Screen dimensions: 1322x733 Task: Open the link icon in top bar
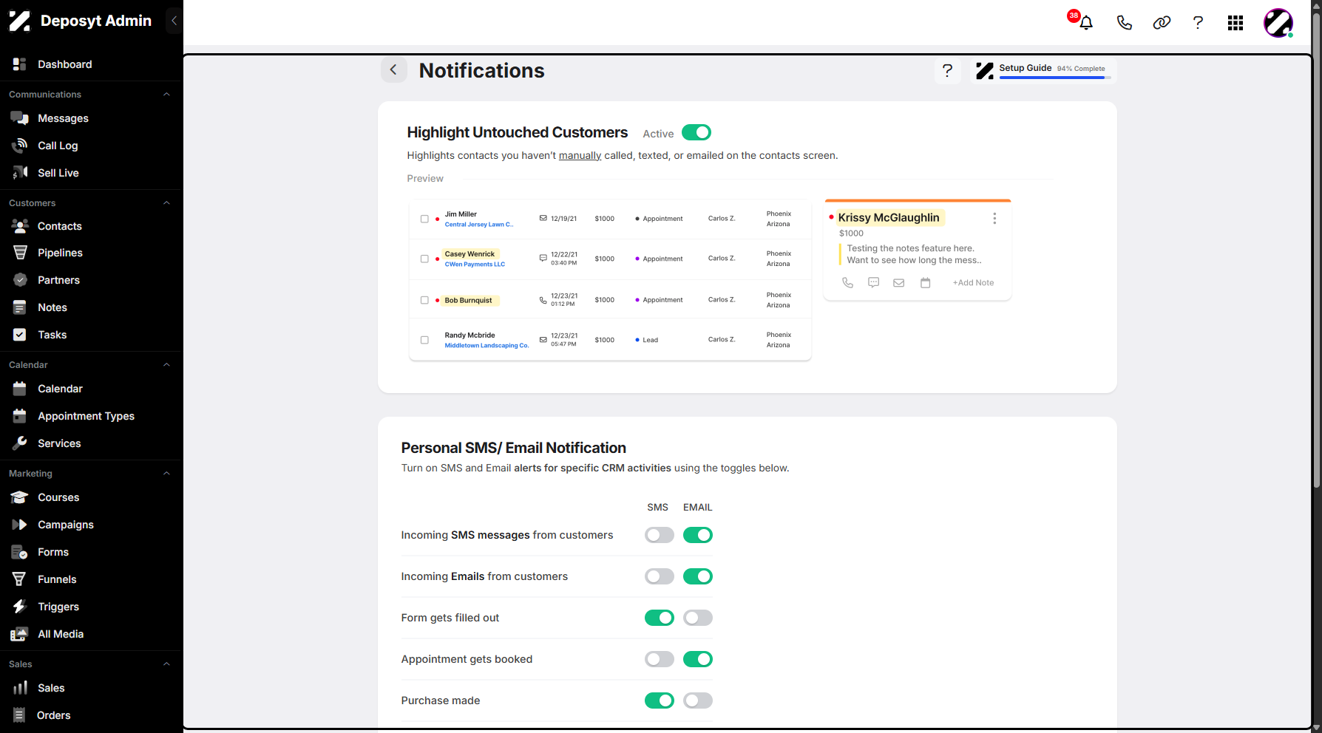(1162, 23)
